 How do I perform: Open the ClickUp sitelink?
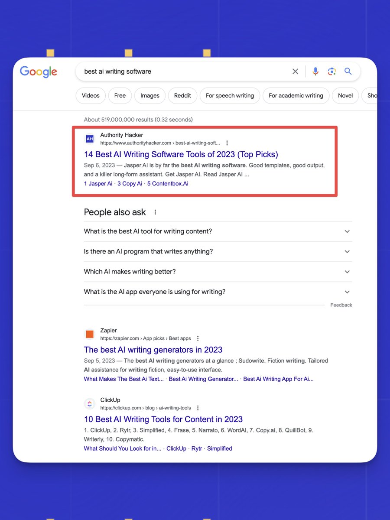coord(176,448)
